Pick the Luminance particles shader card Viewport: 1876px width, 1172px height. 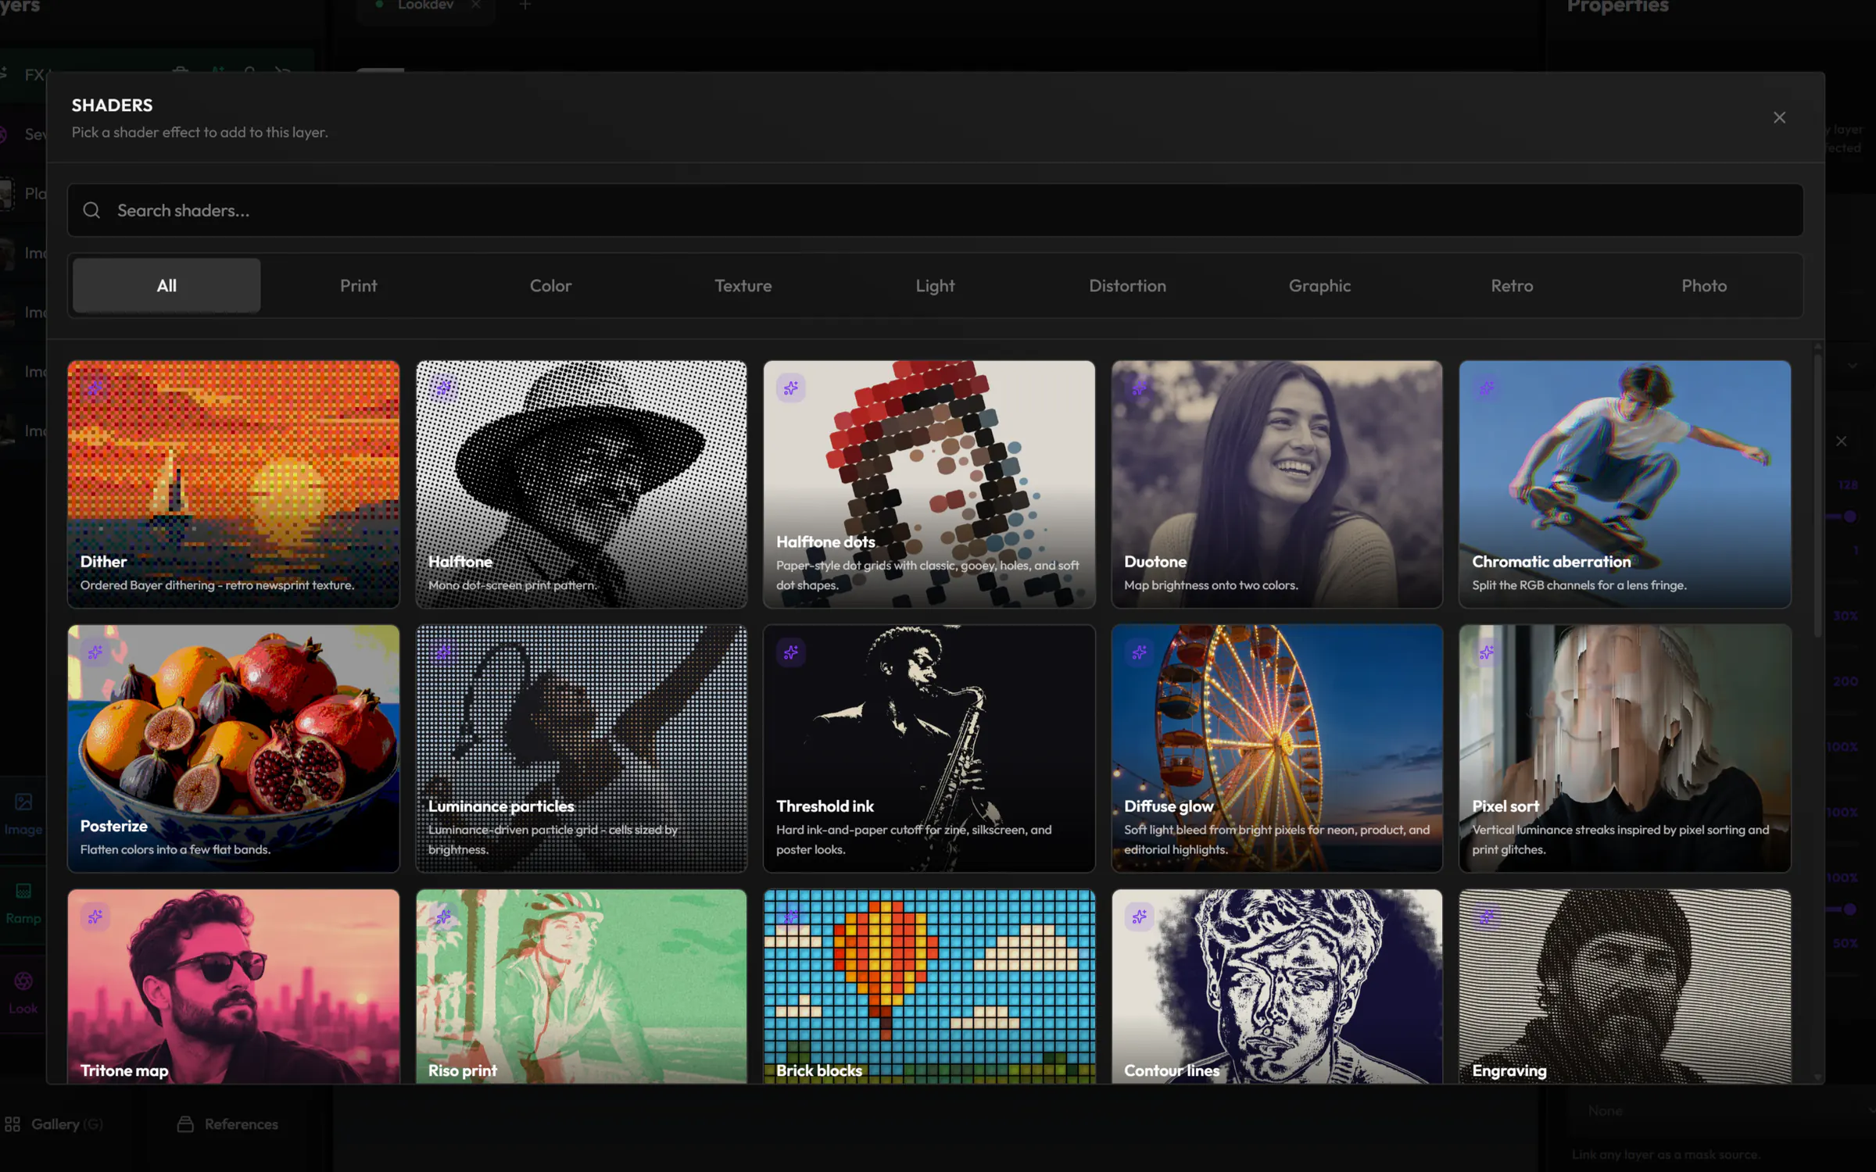pos(582,749)
